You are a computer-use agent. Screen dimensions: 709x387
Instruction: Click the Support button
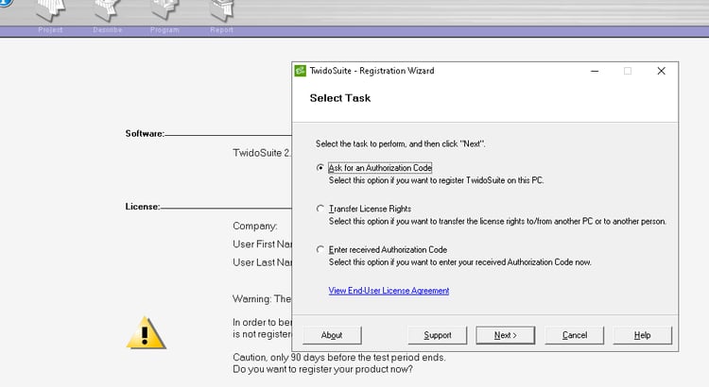(x=438, y=335)
